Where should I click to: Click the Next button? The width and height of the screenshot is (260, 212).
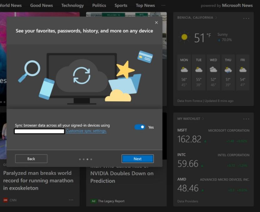[137, 159]
